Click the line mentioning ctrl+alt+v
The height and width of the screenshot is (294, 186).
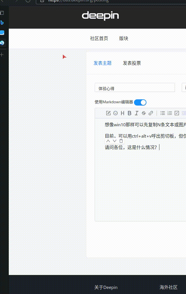[145, 136]
